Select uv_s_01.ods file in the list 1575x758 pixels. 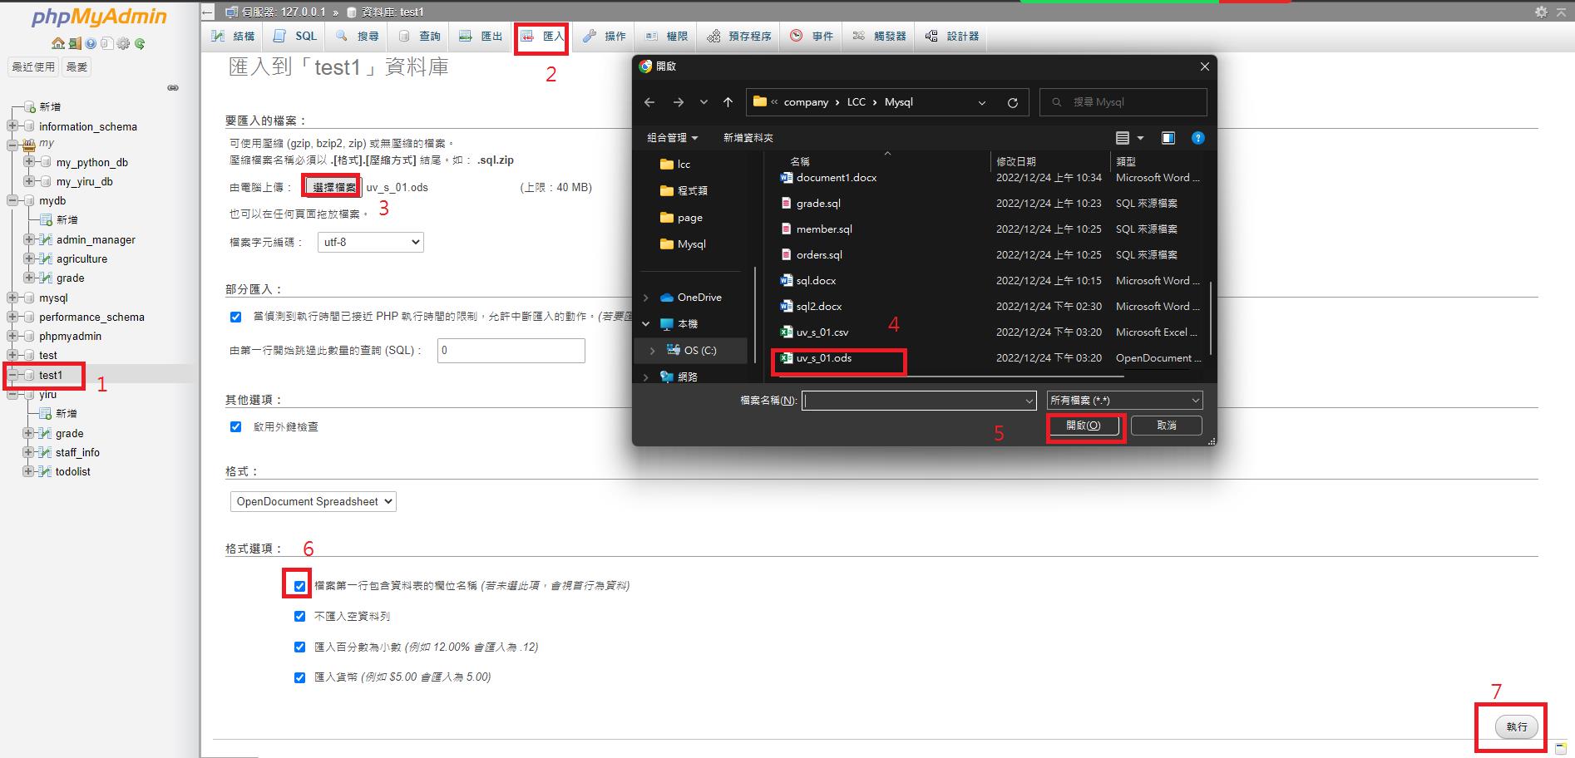pyautogui.click(x=823, y=358)
